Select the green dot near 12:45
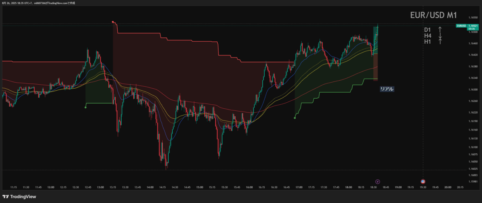Viewport: 482px width, 203px height. (x=86, y=107)
